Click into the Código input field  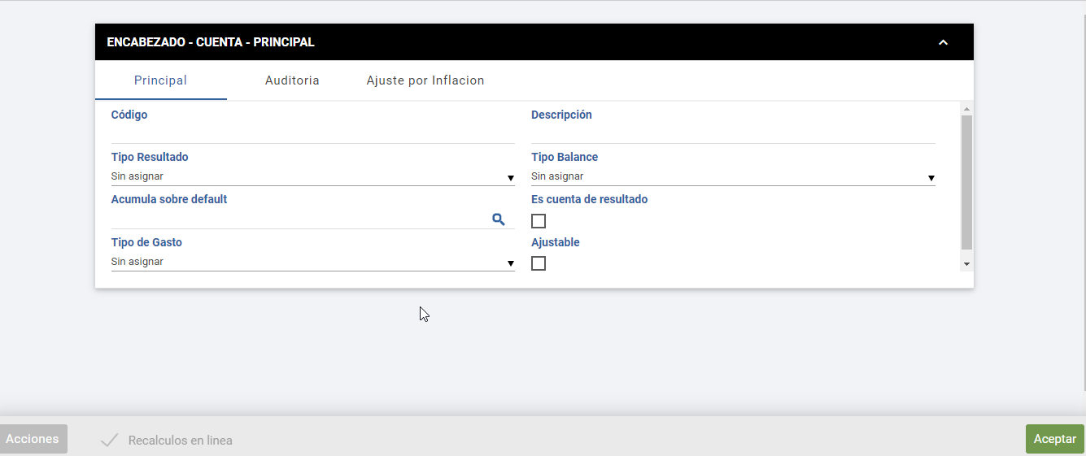[312, 133]
